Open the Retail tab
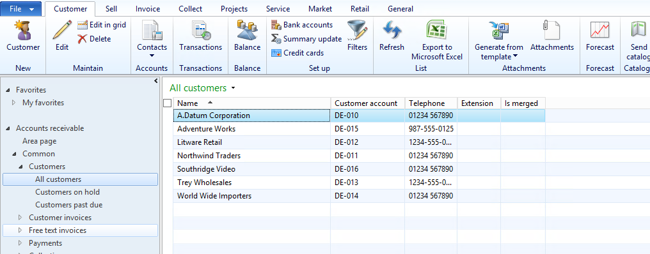This screenshot has height=254, width=650. (360, 9)
